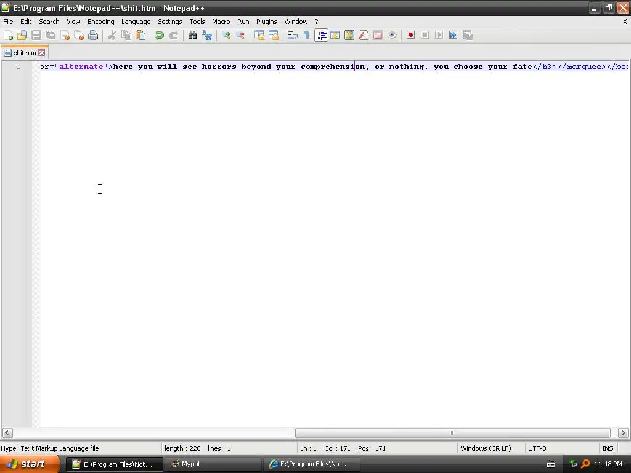This screenshot has height=473, width=631.
Task: Click the Start button on taskbar
Action: click(x=30, y=464)
